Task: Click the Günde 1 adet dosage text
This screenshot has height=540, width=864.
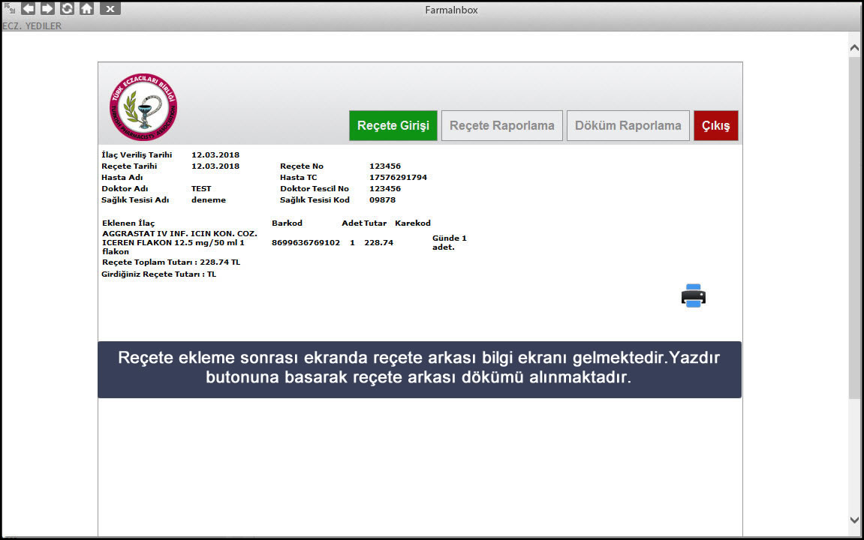Action: pos(449,243)
